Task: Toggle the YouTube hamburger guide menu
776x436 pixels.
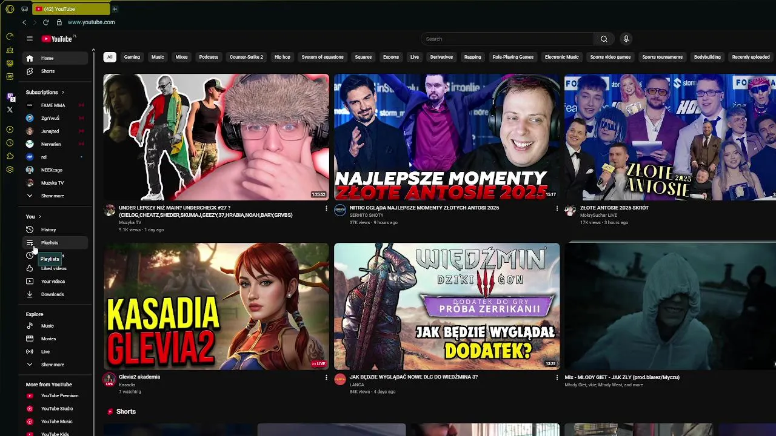Action: pos(29,39)
